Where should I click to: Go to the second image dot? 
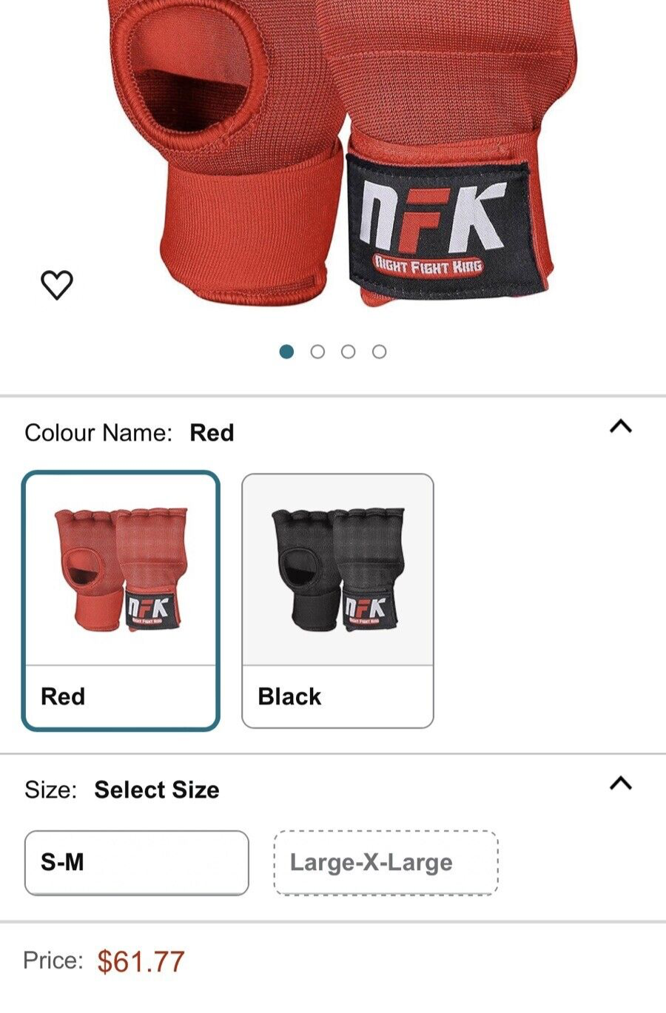click(x=317, y=351)
